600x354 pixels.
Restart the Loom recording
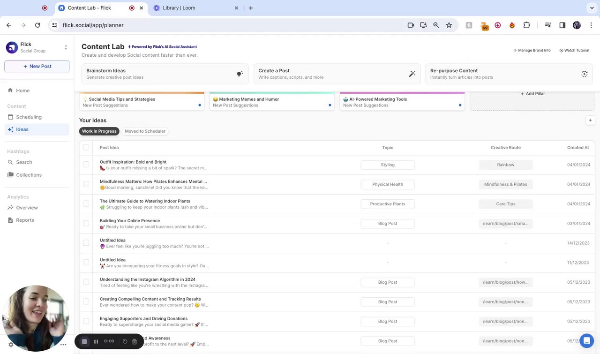(x=125, y=341)
